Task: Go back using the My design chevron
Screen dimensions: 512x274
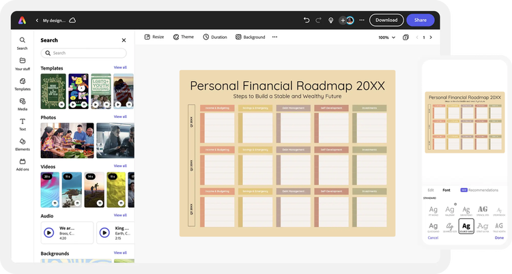Action: (37, 20)
